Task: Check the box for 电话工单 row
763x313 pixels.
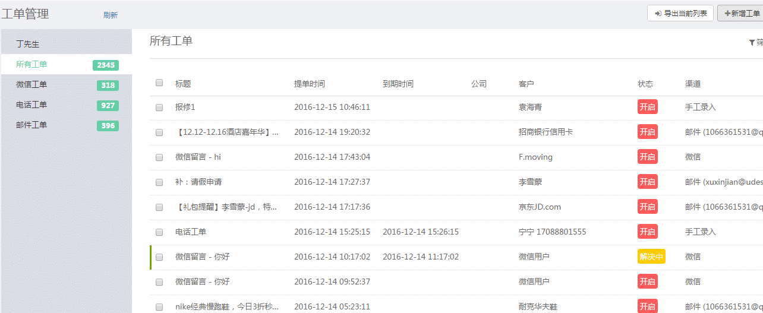Action: [159, 232]
